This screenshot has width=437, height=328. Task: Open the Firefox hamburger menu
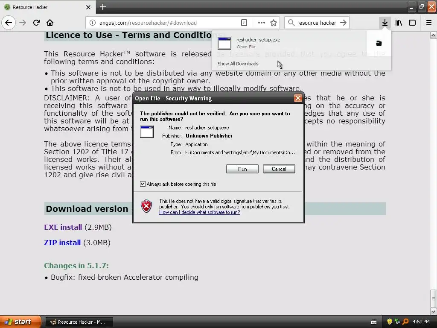[429, 23]
